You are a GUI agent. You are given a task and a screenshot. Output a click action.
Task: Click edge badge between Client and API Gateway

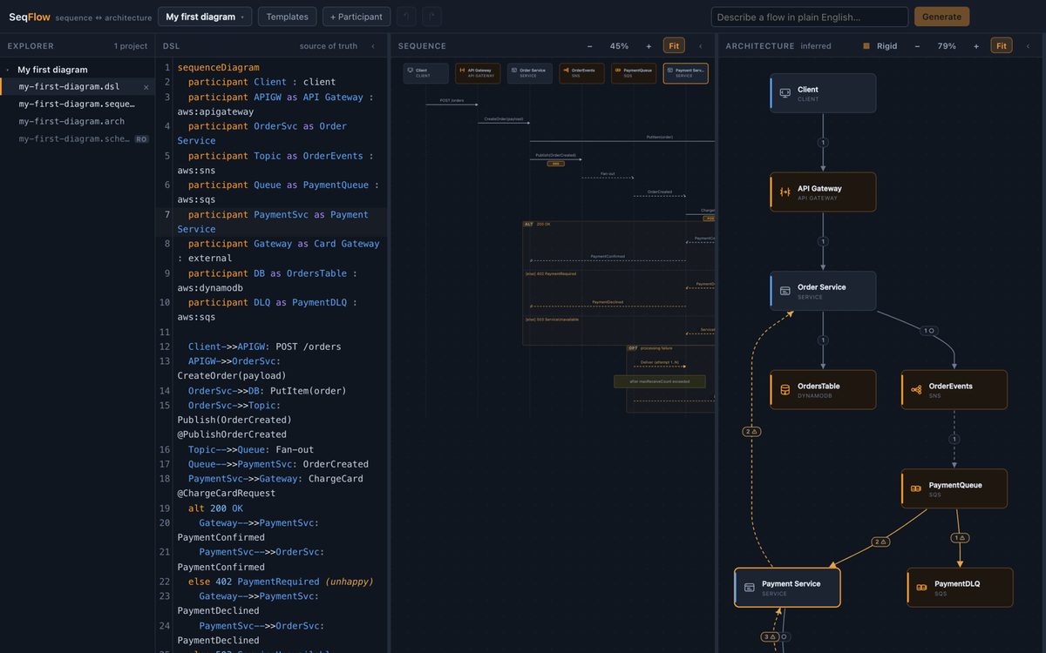click(823, 142)
